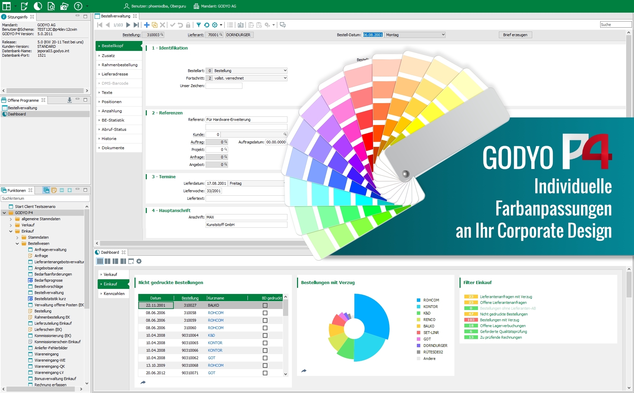Image resolution: width=634 pixels, height=393 pixels.
Task: Click the funnel filter icon in toolbar
Action: [198, 25]
